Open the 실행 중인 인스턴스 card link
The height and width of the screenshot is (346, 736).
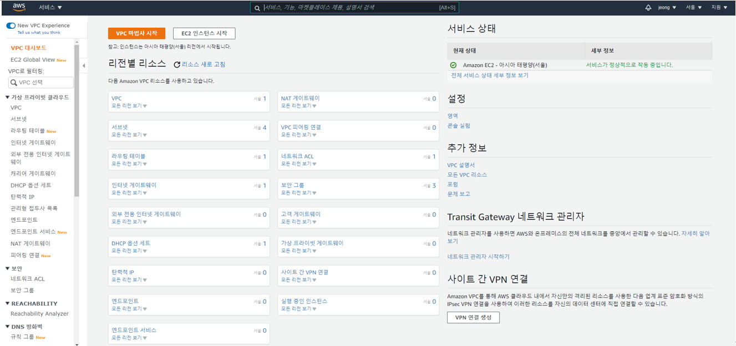coord(304,301)
